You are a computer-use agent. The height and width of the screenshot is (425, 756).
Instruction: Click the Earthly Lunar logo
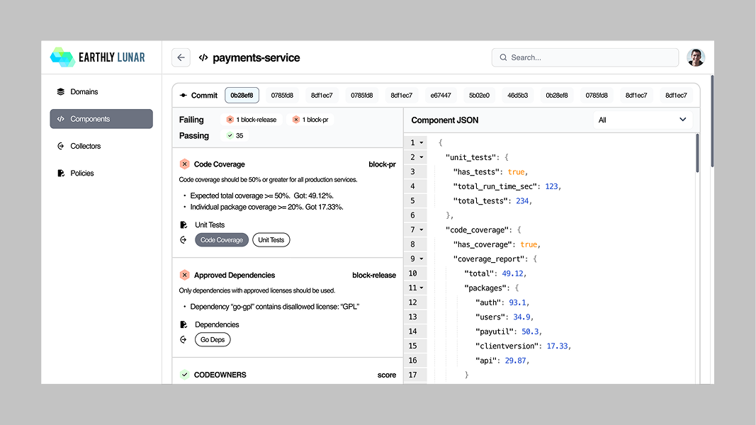[97, 57]
